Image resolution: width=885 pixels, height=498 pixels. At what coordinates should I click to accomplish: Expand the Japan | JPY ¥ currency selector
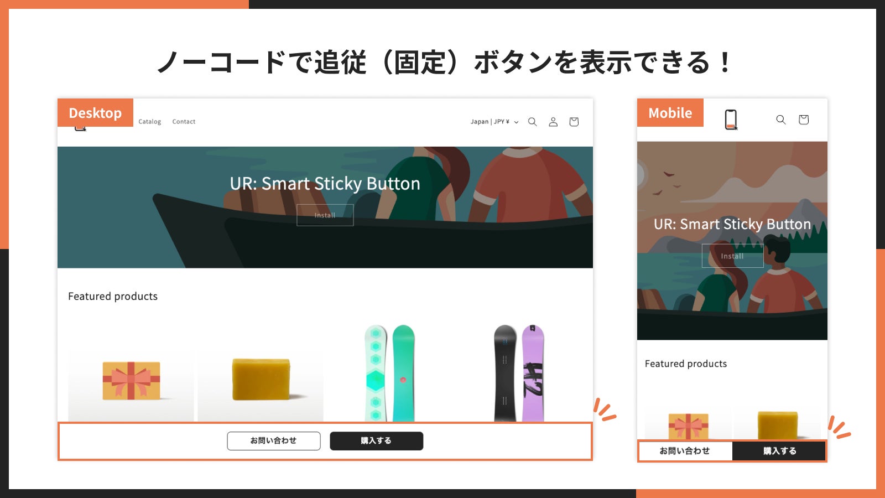pos(494,122)
